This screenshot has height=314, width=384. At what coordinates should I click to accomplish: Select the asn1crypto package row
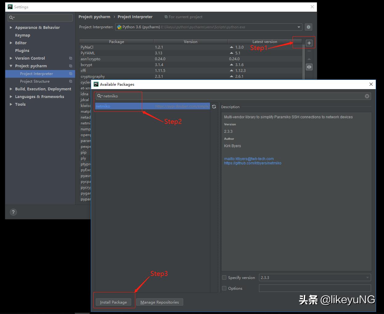point(191,59)
